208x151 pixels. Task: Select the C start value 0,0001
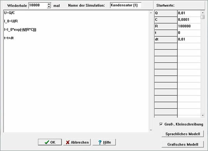[189, 20]
